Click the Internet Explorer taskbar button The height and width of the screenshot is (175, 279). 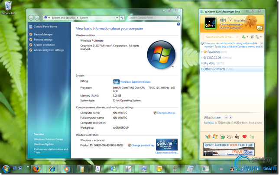point(52,169)
